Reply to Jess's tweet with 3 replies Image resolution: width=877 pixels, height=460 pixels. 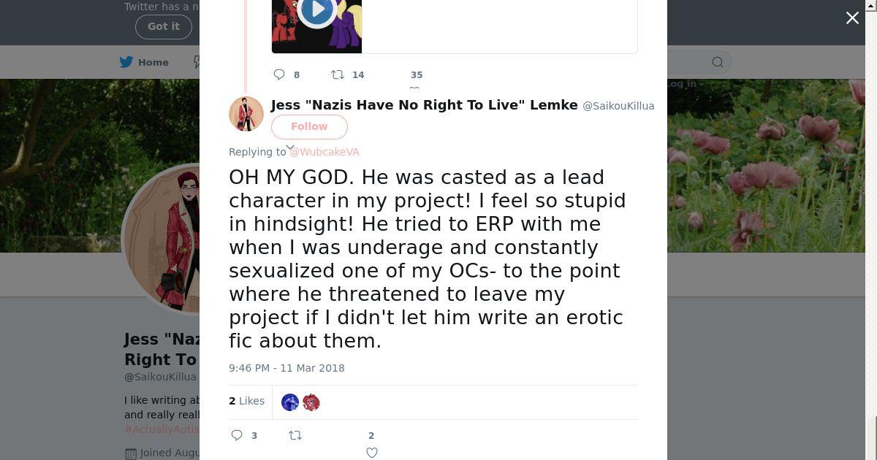237,435
